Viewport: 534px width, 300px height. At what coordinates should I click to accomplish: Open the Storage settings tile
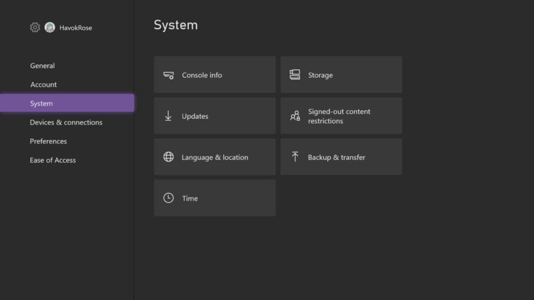click(341, 74)
